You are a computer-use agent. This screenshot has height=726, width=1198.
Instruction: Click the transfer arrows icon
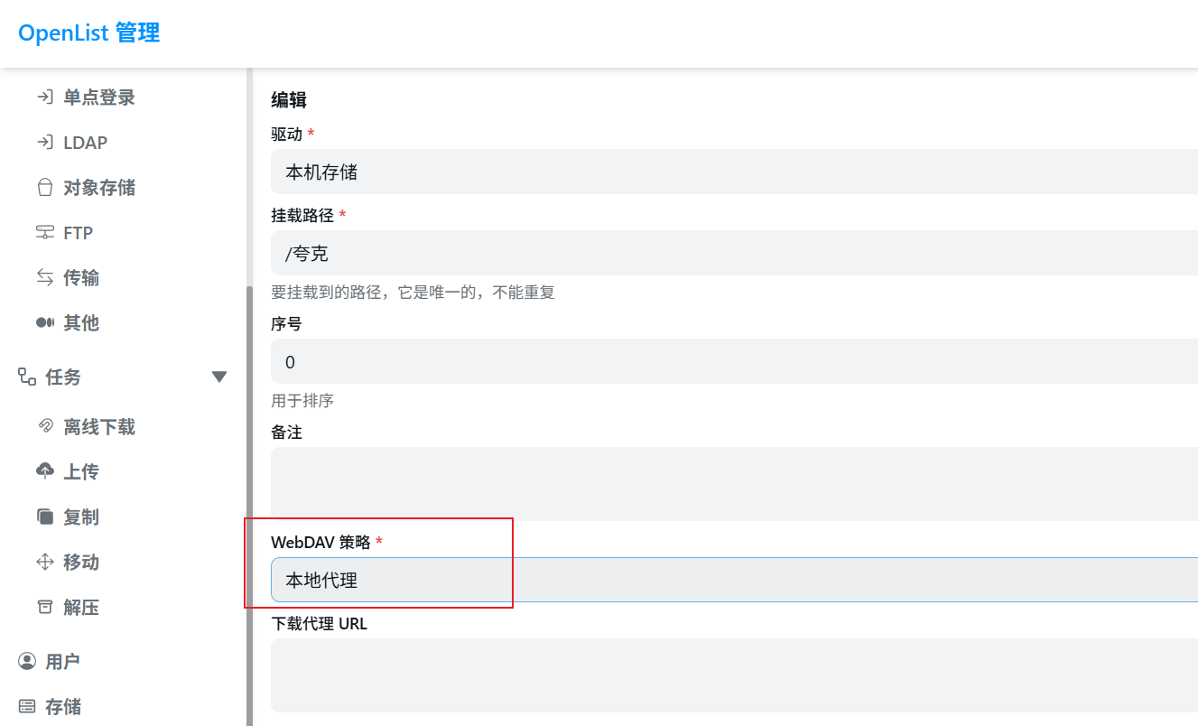tap(44, 278)
